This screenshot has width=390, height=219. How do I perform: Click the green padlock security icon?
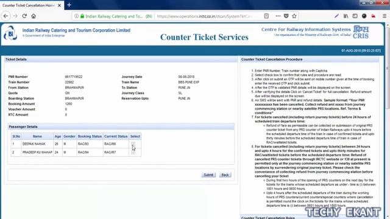coord(82,16)
